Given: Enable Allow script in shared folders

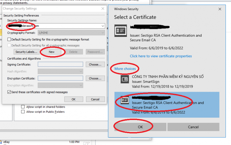Looking at the screenshot, I should pyautogui.click(x=23, y=107).
